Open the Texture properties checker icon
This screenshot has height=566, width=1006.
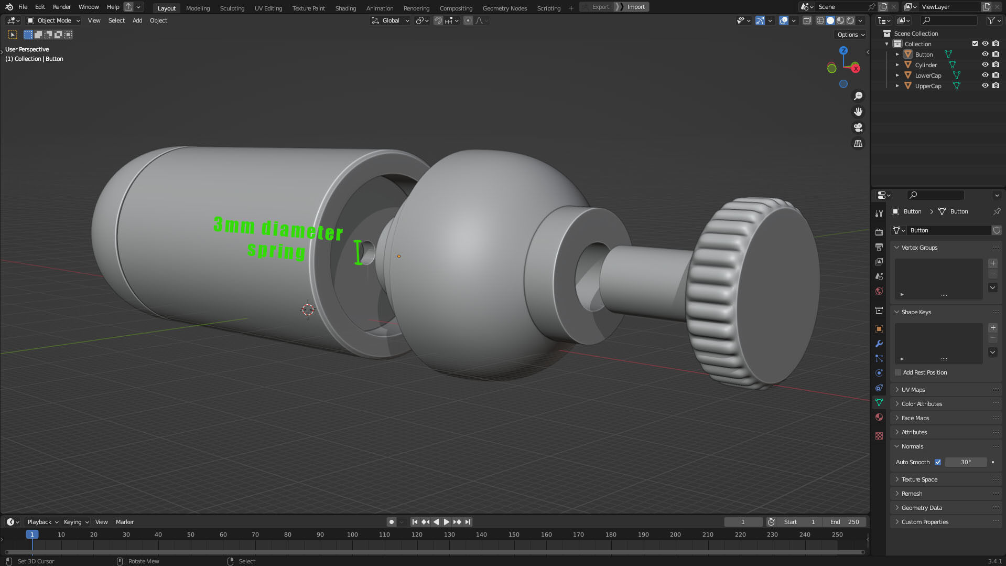(879, 435)
